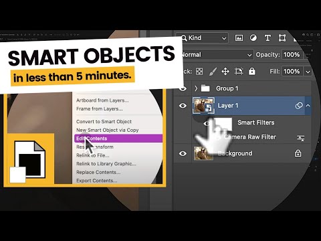Lock all padlock icon in lock row
321x241 pixels.
252,72
